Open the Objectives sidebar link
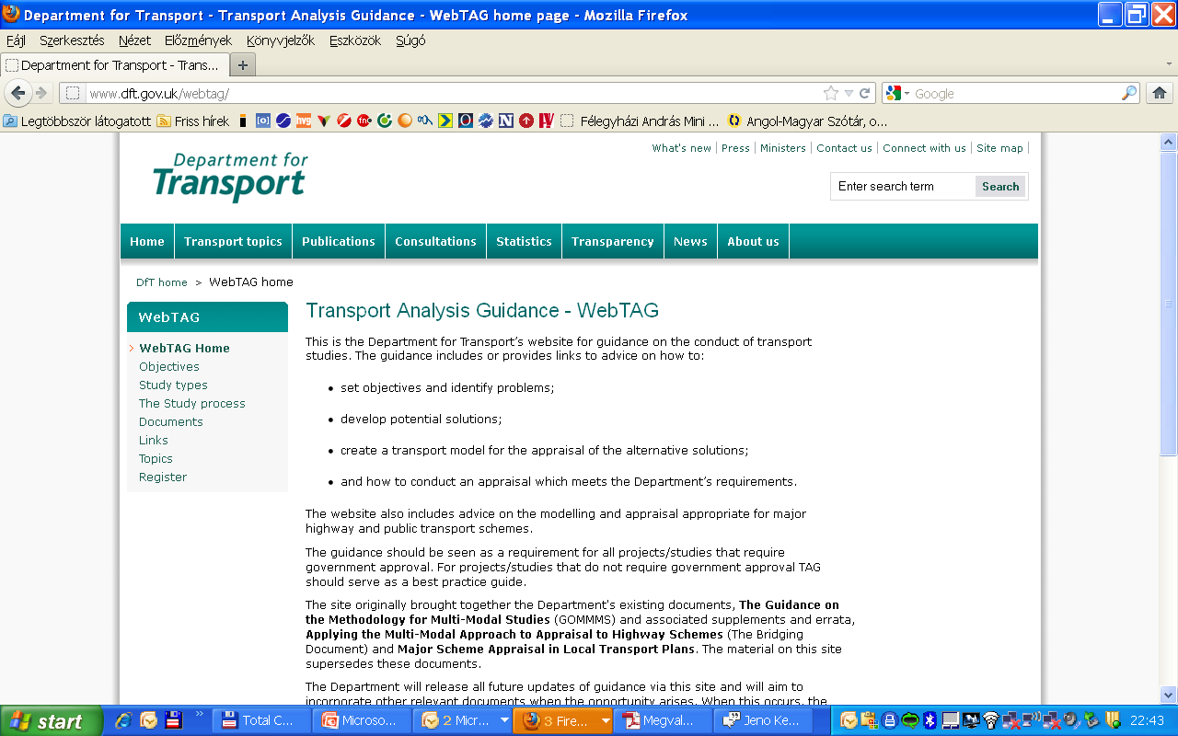Viewport: 1178px width, 736px height. click(x=169, y=366)
